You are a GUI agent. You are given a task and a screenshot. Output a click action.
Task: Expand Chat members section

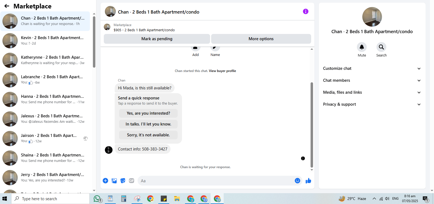[x=372, y=80]
